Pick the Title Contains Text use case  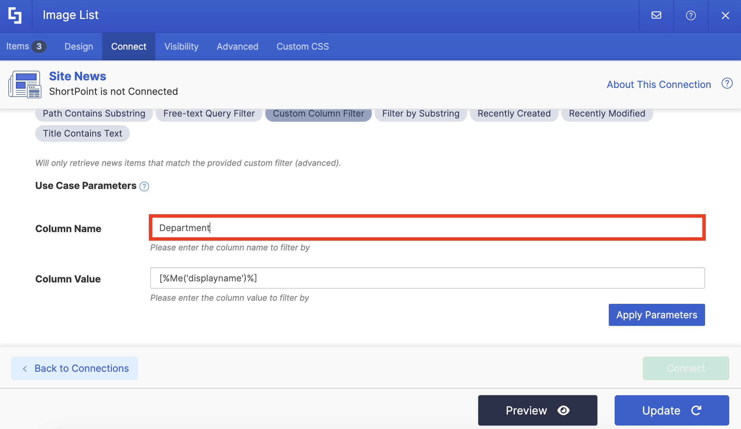(82, 133)
